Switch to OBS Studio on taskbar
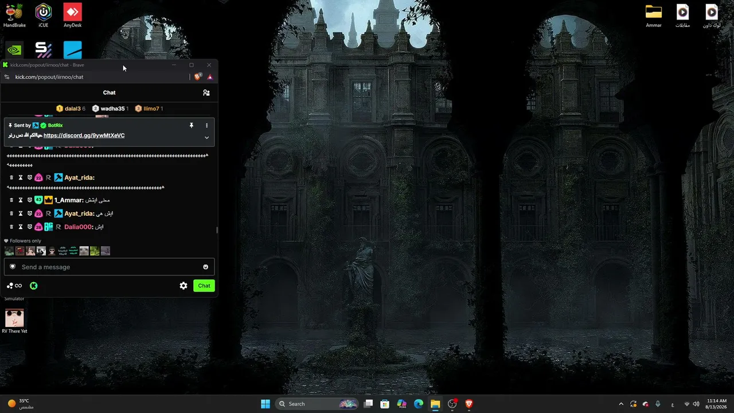Screen dimensions: 734x413 point(452,404)
